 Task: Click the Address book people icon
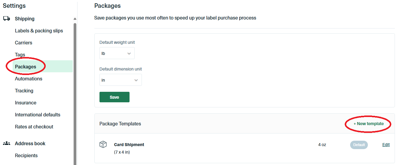(7, 143)
